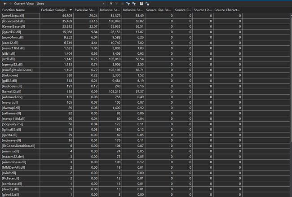This screenshot has height=197, width=292.
Task: Click the Source Character column header
Action: [227, 10]
